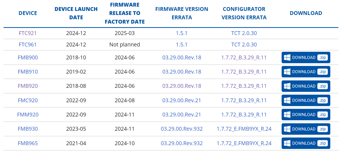Click Windows icon in FMB910 download button

pos(287,72)
